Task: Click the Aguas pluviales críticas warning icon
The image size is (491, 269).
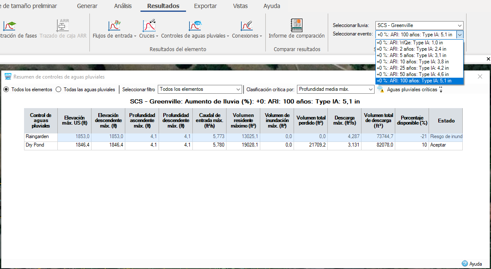Action: pyautogui.click(x=381, y=90)
